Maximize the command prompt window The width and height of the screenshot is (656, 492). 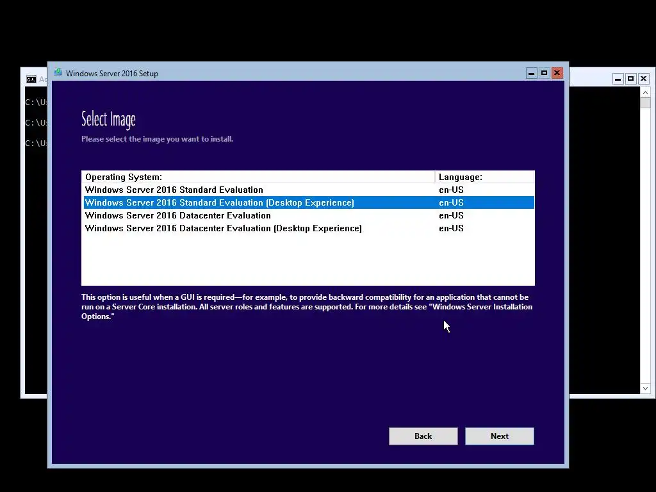click(x=630, y=79)
